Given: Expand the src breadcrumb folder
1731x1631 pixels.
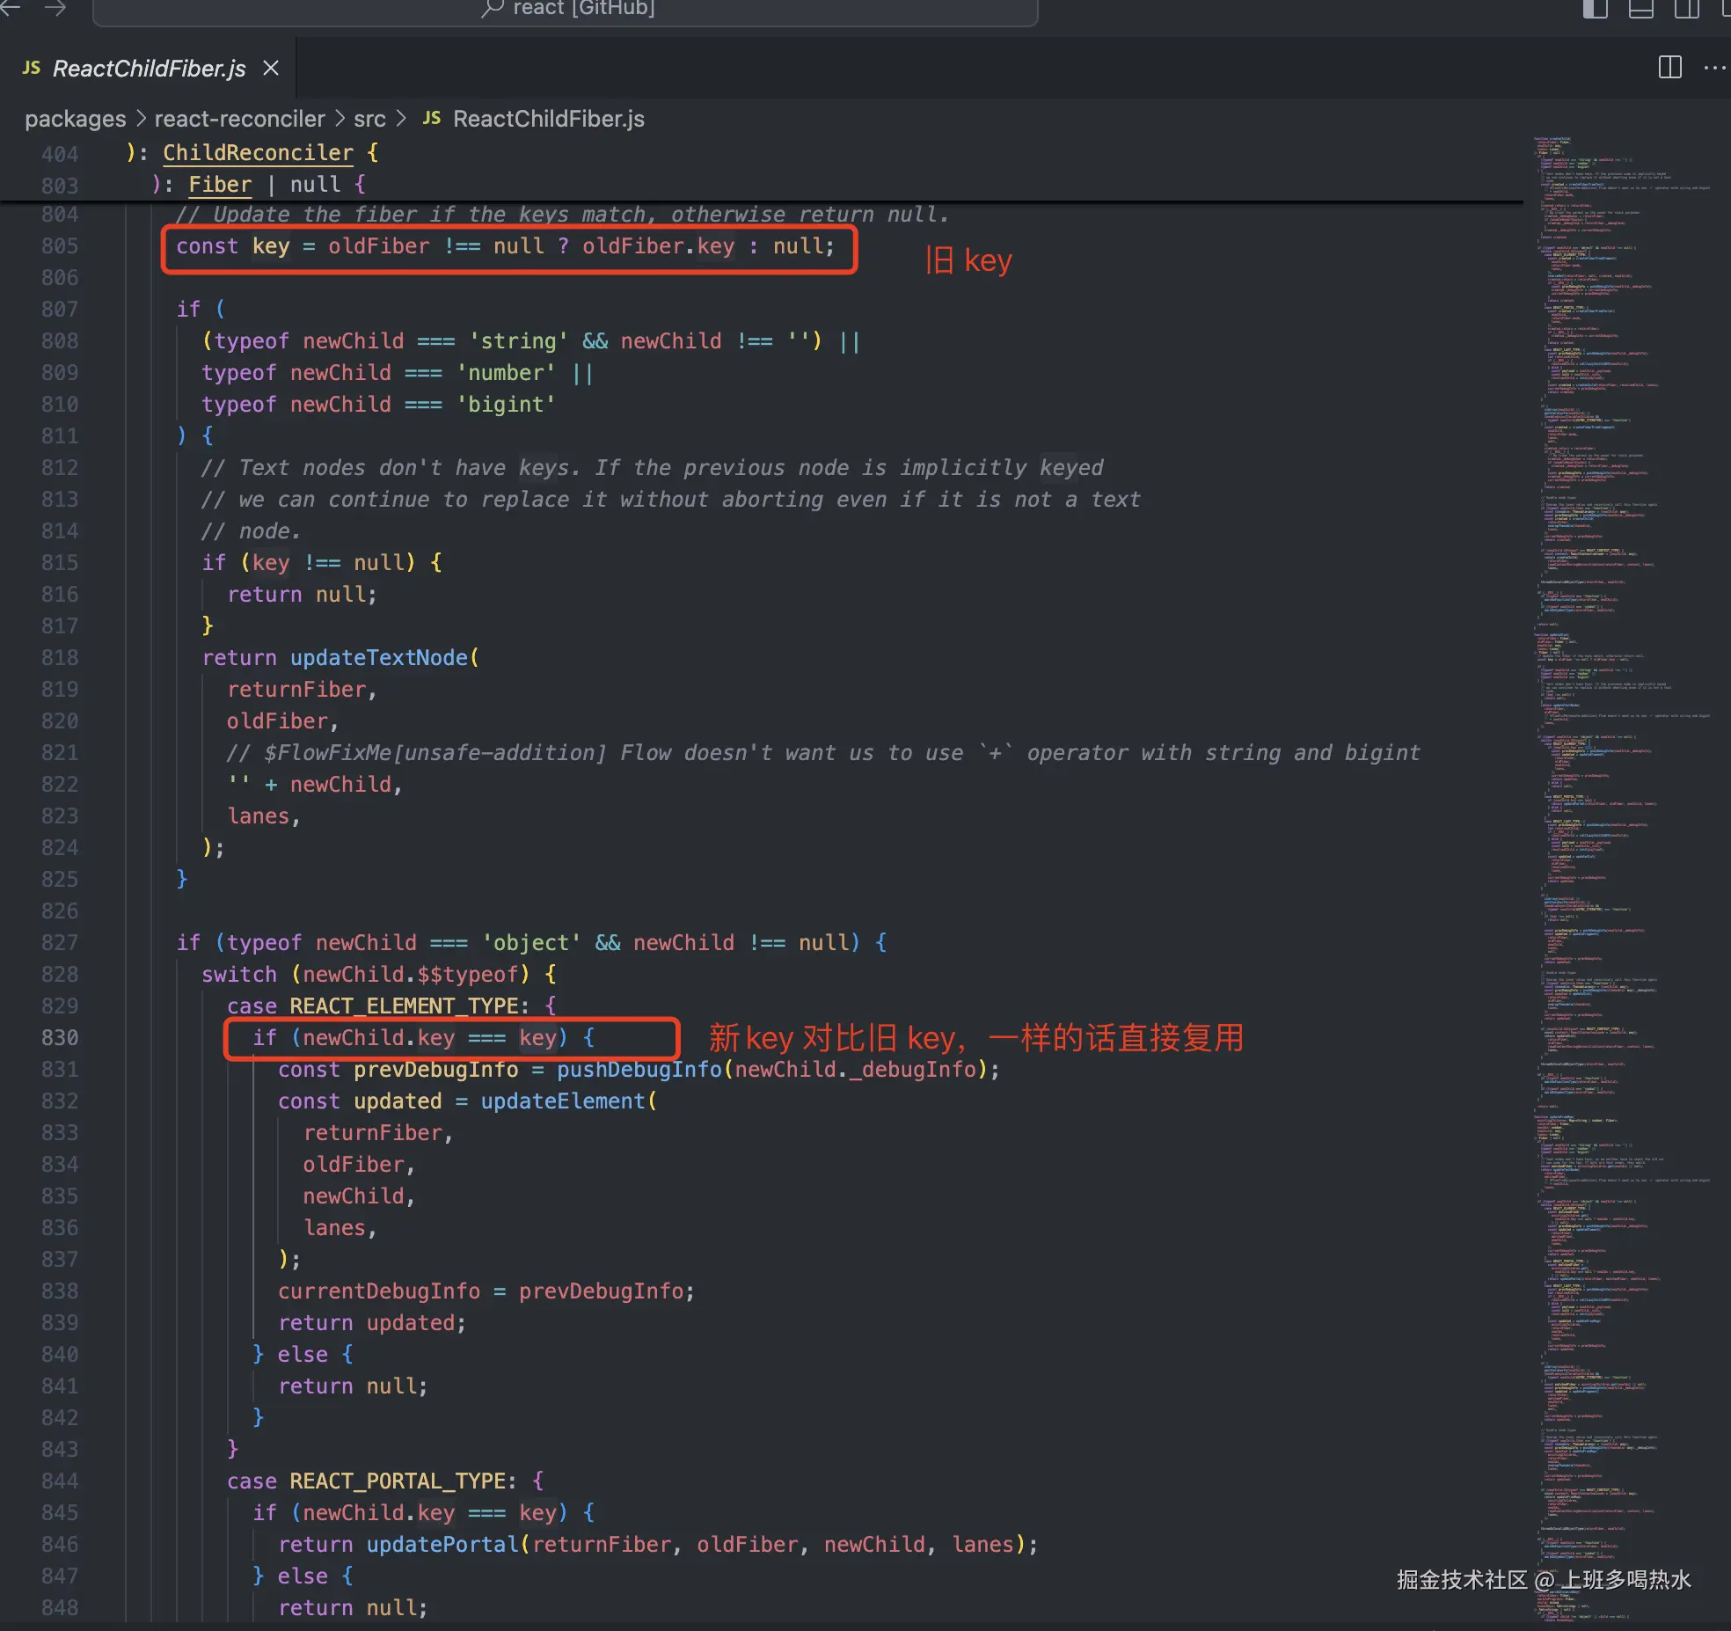Looking at the screenshot, I should click(x=369, y=119).
